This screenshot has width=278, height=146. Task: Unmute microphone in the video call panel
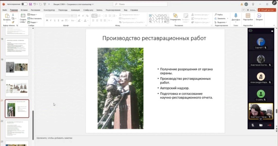coord(253,125)
